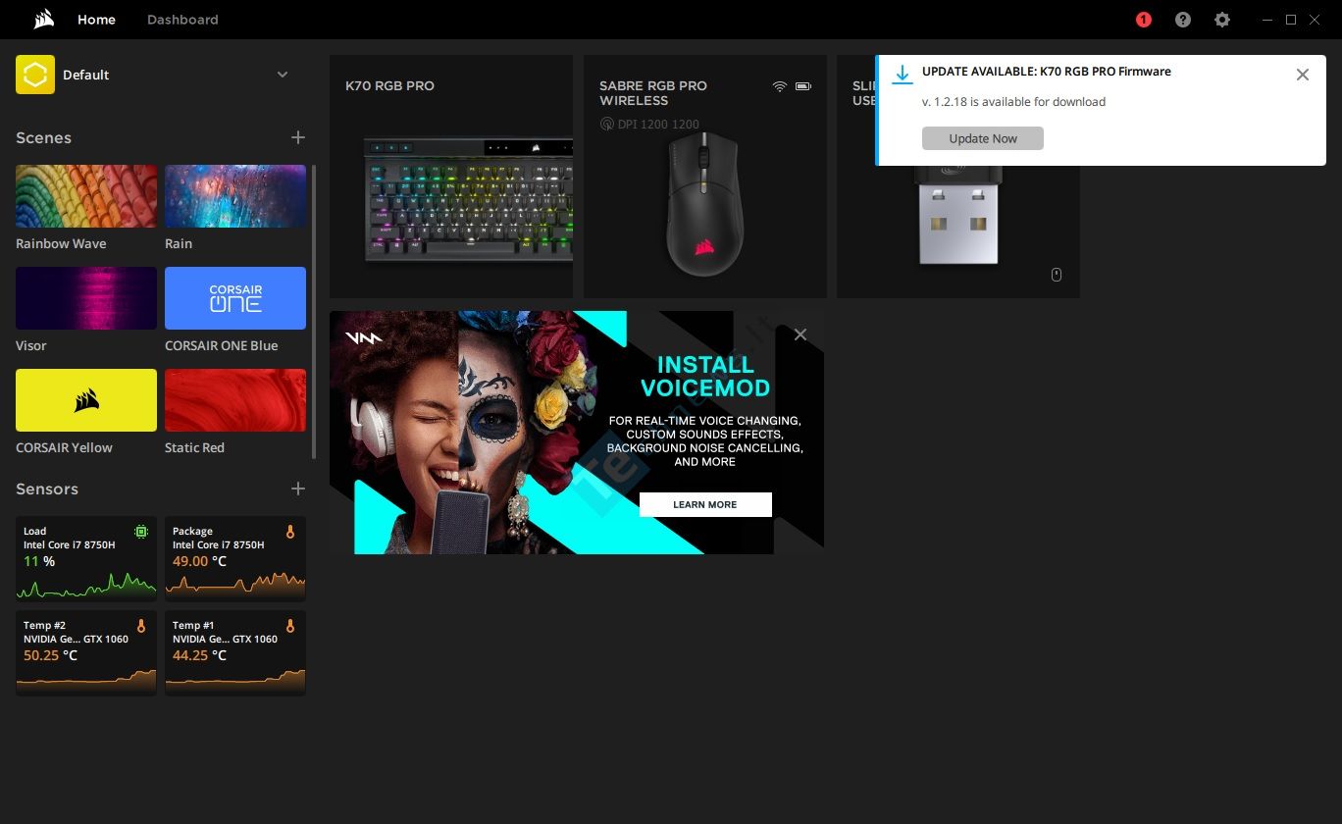Open the Intel Core i7 Load sensor
The width and height of the screenshot is (1342, 824).
[x=86, y=558]
